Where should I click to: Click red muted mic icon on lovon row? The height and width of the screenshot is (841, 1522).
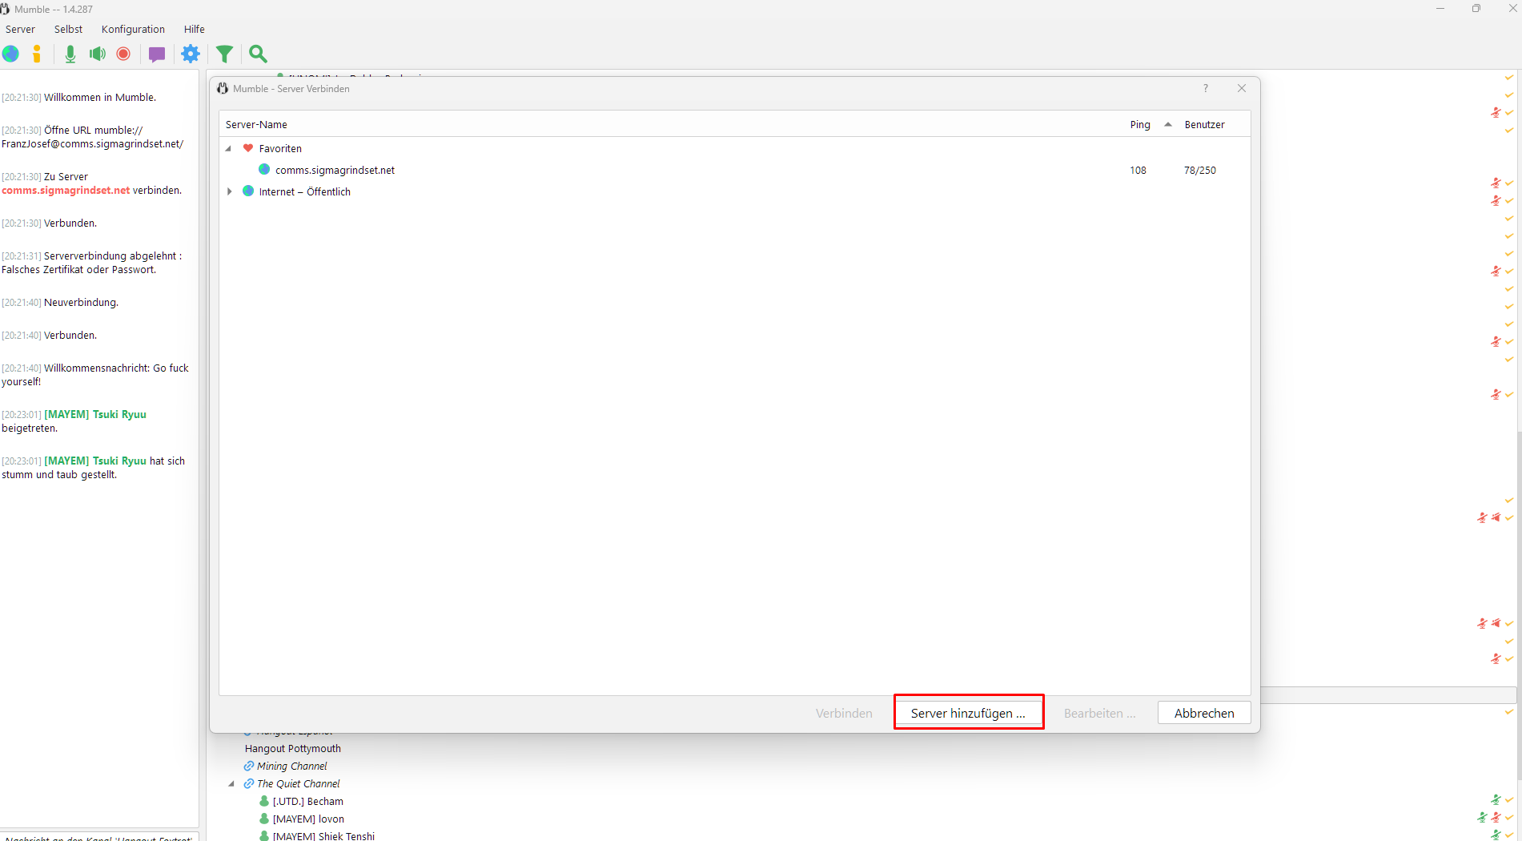(1496, 818)
